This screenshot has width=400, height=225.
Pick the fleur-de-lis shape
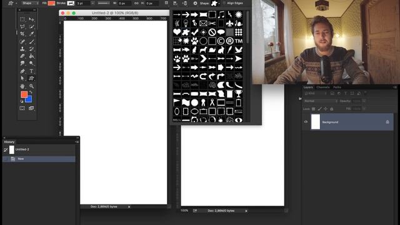point(229,24)
